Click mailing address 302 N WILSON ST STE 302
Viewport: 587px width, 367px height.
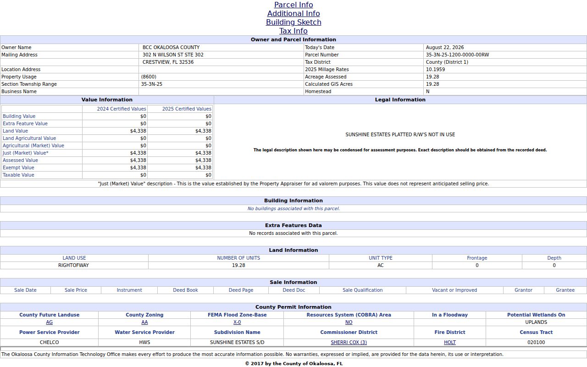point(173,55)
